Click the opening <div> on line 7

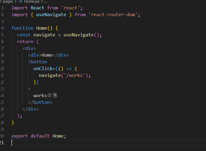coord(29,48)
